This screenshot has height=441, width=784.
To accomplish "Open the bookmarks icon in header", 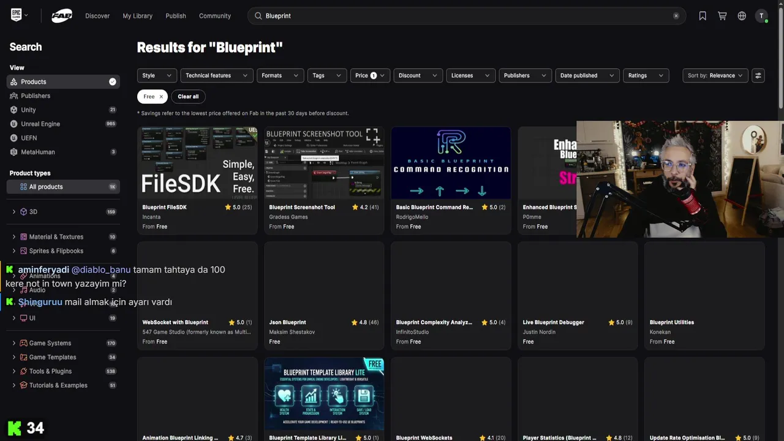I will 703,16.
